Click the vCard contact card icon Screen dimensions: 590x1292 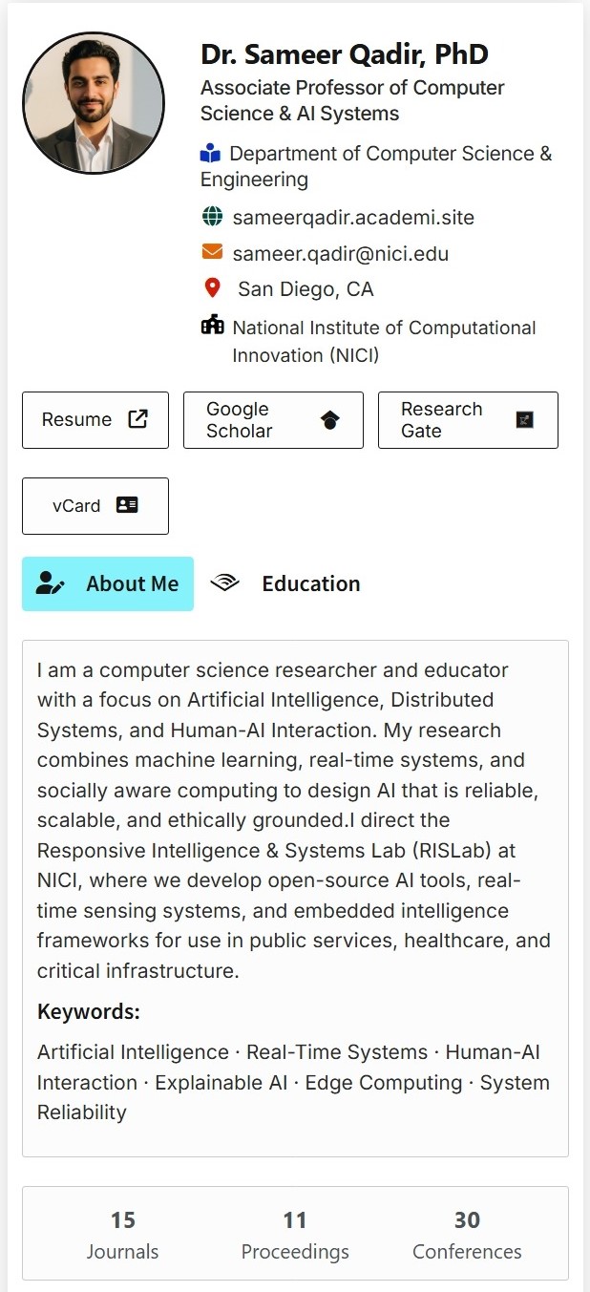127,505
